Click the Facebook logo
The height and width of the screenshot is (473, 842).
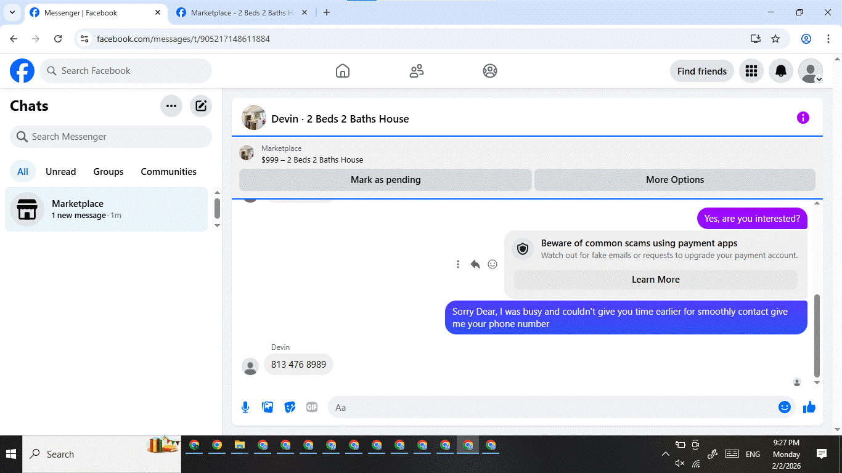click(x=22, y=71)
